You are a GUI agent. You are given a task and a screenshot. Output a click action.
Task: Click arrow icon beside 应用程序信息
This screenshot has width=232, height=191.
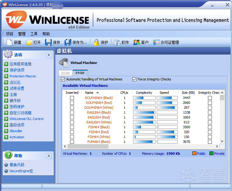tap(6, 64)
